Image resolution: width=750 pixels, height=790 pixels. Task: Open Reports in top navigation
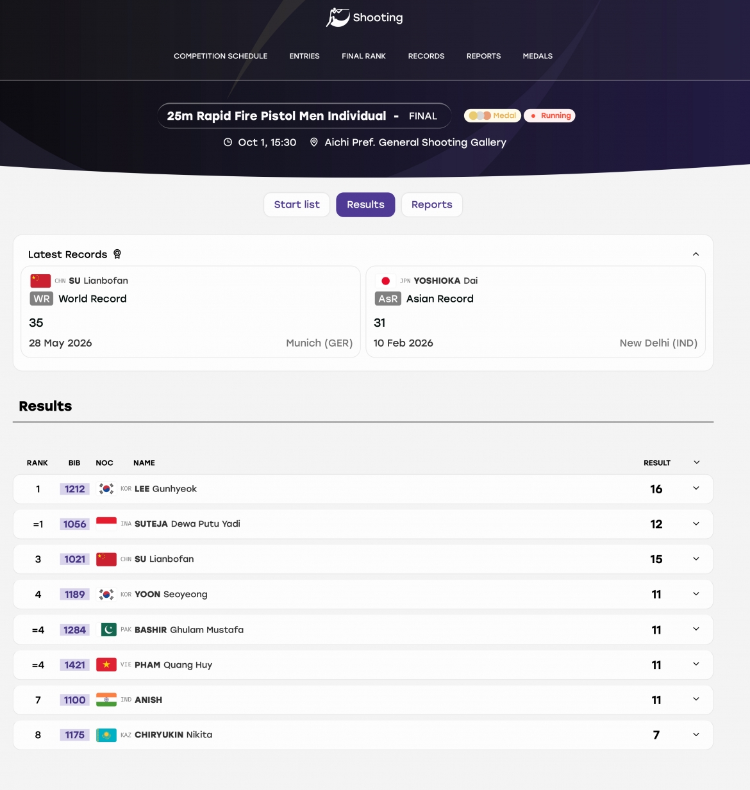pos(483,56)
